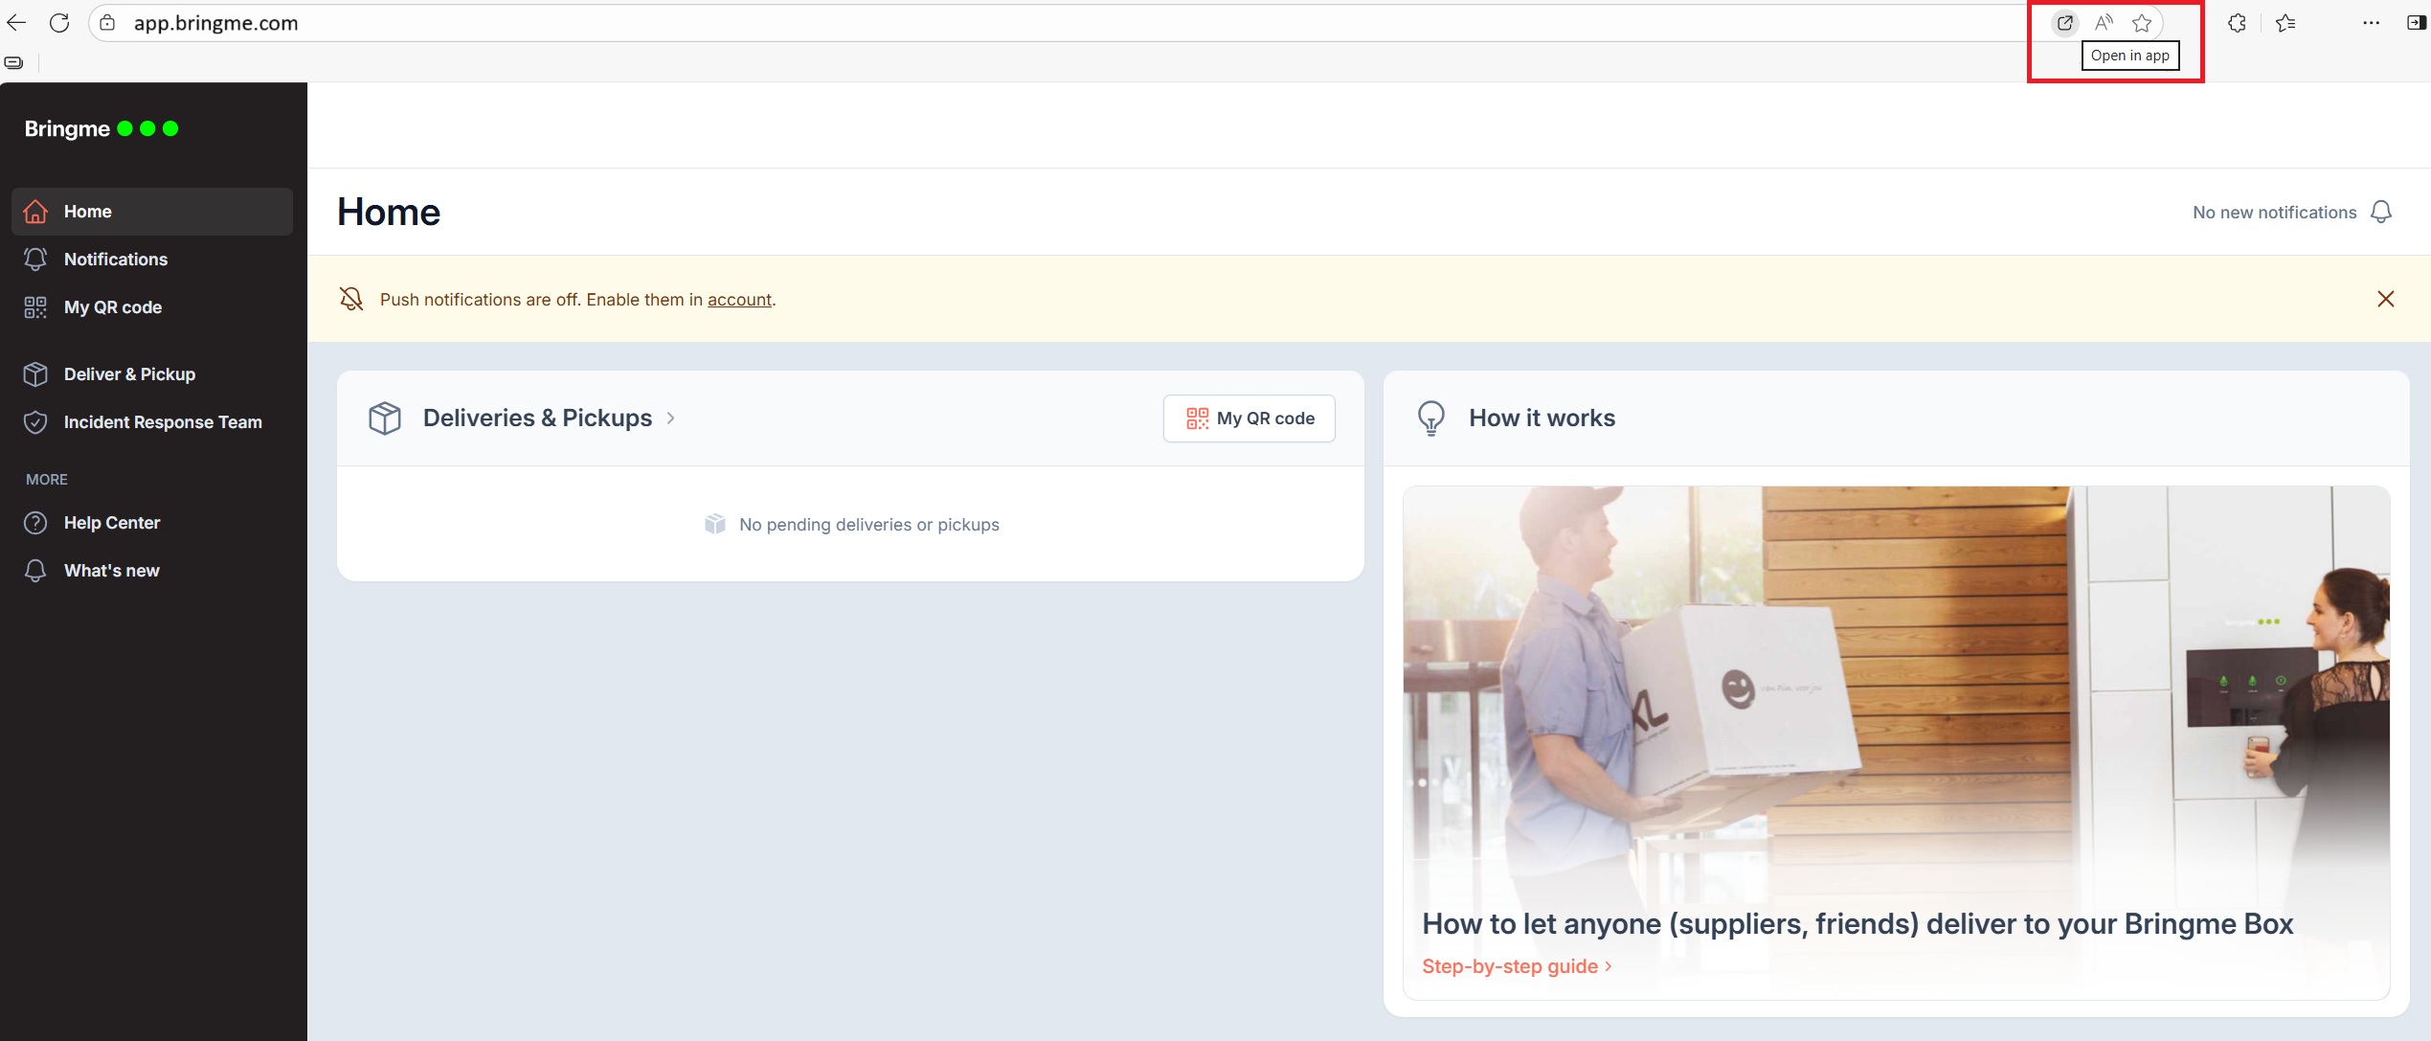
Task: Follow the account link in banner
Action: pos(739,300)
